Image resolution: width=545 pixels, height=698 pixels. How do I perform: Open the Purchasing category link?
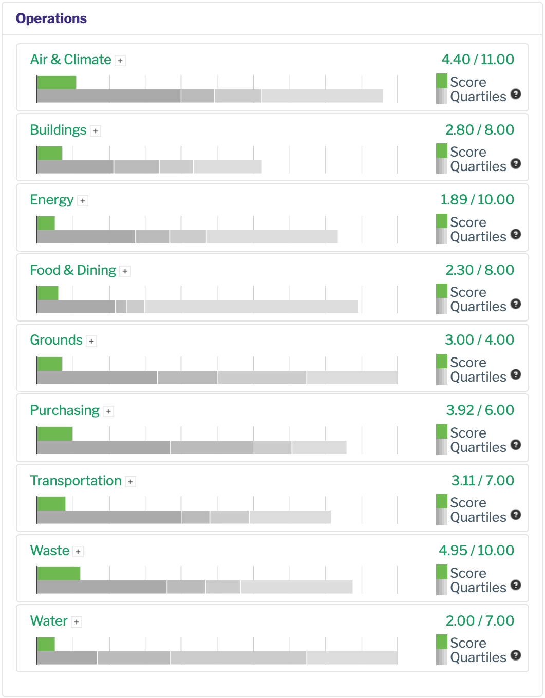click(65, 410)
